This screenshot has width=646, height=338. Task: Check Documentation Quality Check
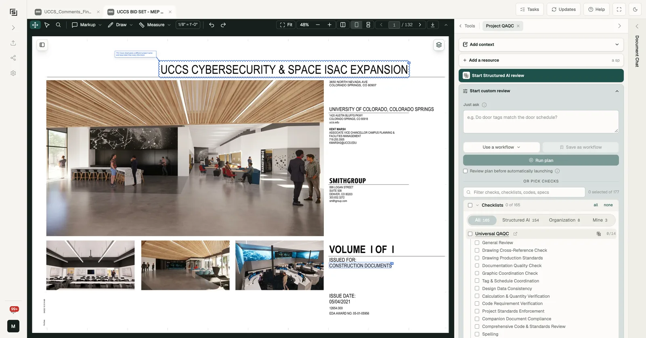click(x=477, y=266)
